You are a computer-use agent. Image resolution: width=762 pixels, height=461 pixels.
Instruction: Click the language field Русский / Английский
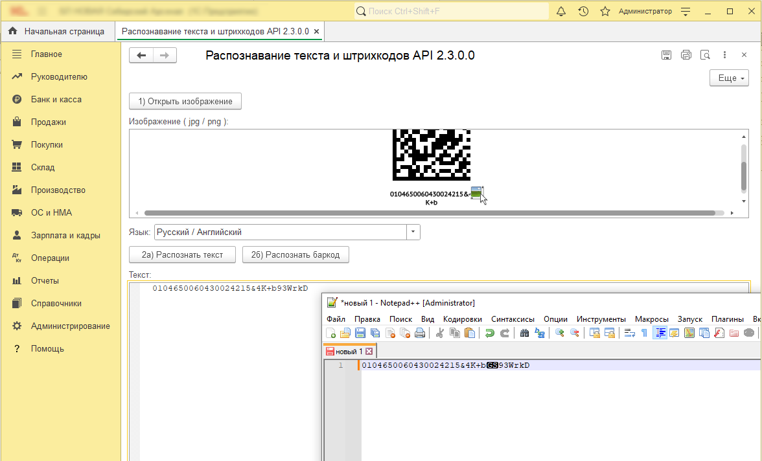tap(281, 232)
